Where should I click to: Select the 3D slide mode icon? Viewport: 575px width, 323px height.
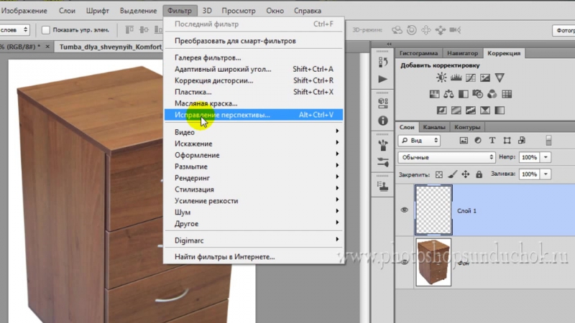pos(441,30)
